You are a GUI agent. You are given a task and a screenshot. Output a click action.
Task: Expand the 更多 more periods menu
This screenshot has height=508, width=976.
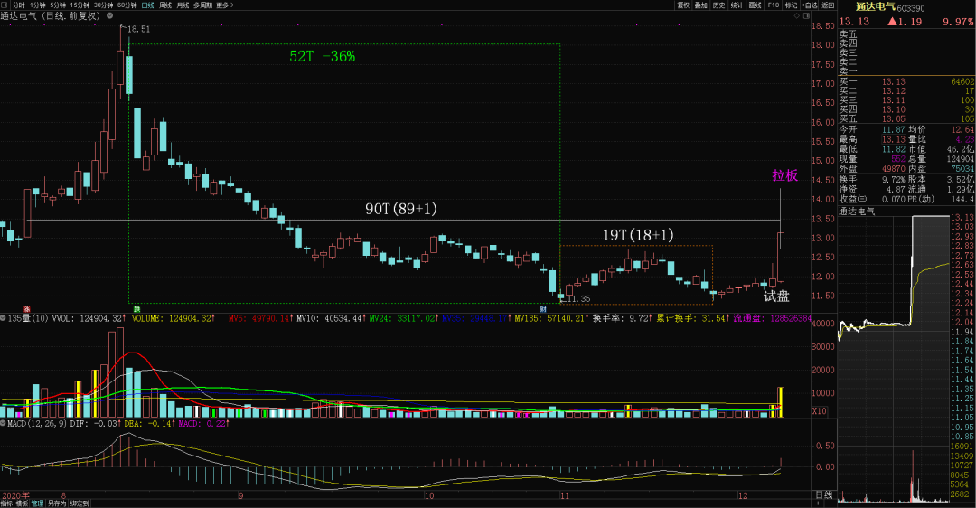(225, 5)
